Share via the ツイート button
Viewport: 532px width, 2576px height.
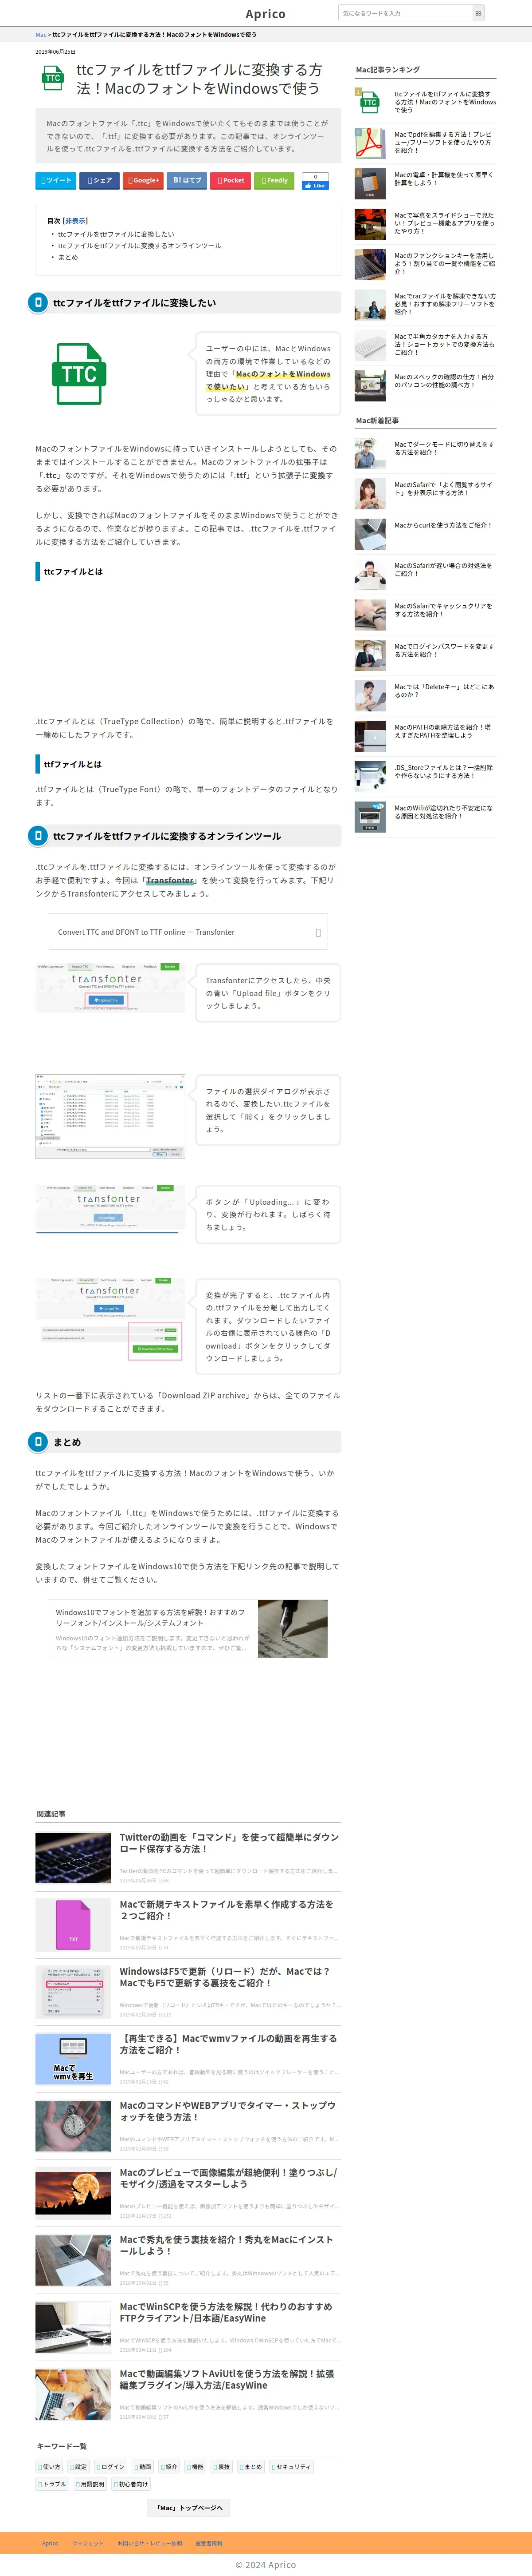point(56,181)
